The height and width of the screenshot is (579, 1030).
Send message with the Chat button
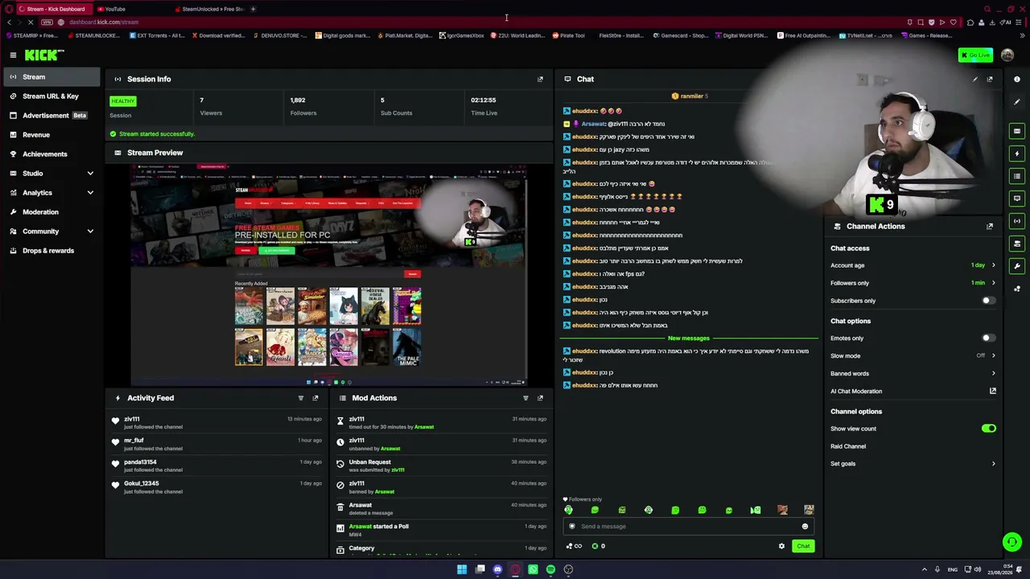803,546
